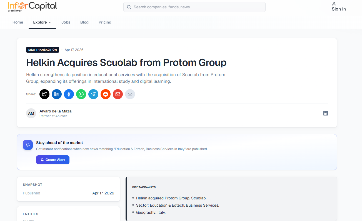The image size is (362, 221).
Task: Click the KEY TAKEAWAYS heading
Action: pos(144,187)
